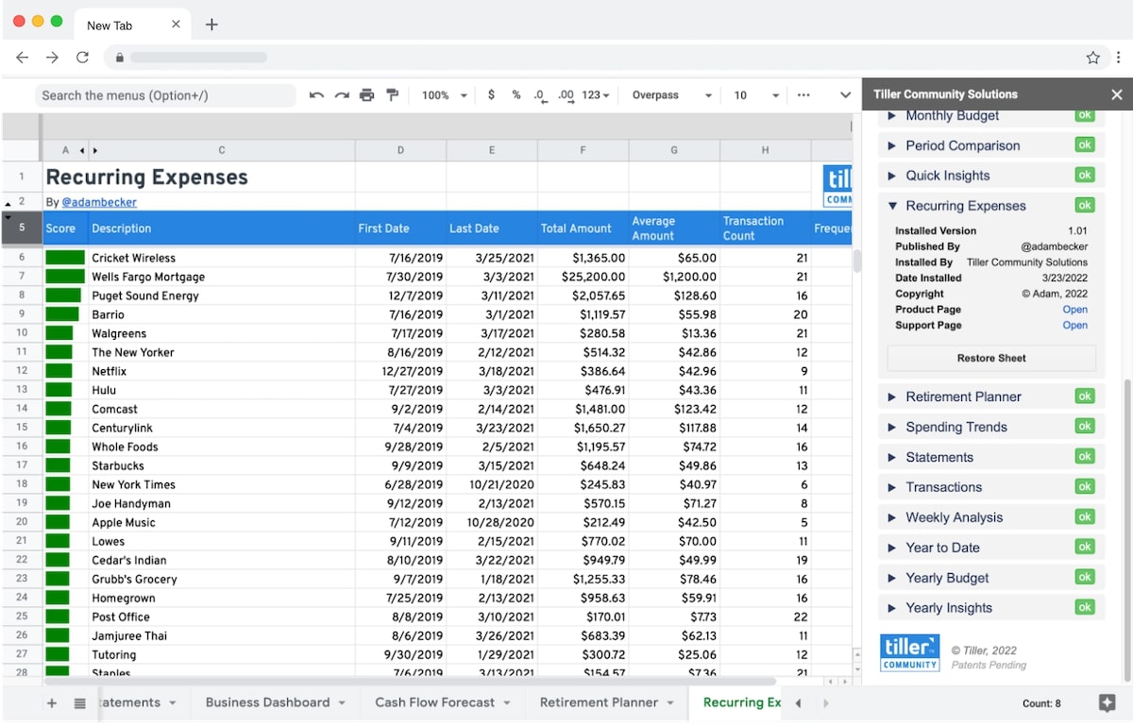Screen dimensions: 1133x726
Task: Increase decimal places
Action: pos(566,96)
